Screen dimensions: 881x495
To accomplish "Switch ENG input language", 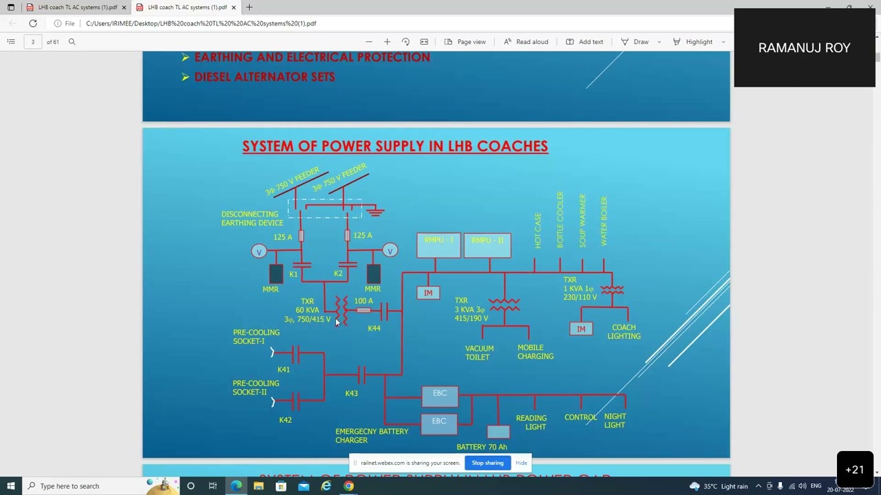I will coord(816,486).
